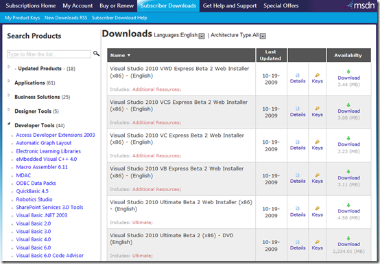Click the filter list input field
Image resolution: width=380 pixels, height=264 pixels.
pos(49,54)
